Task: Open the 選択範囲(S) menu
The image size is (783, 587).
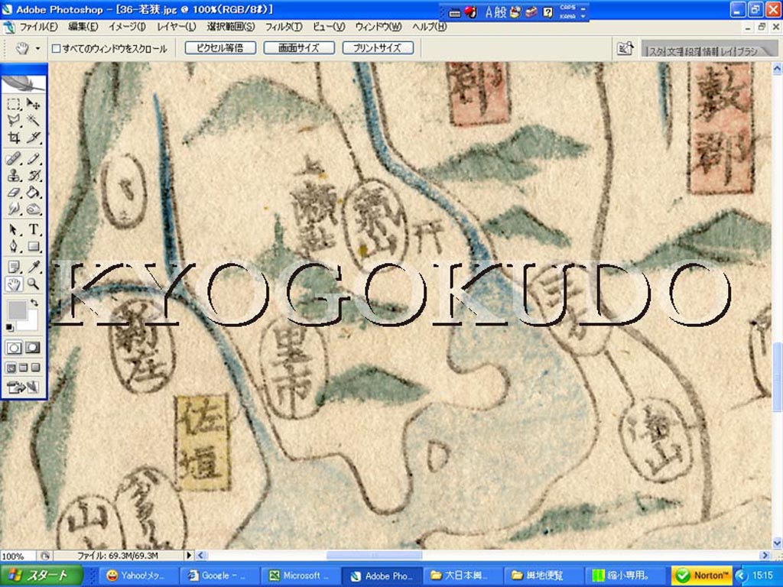Action: pyautogui.click(x=231, y=27)
